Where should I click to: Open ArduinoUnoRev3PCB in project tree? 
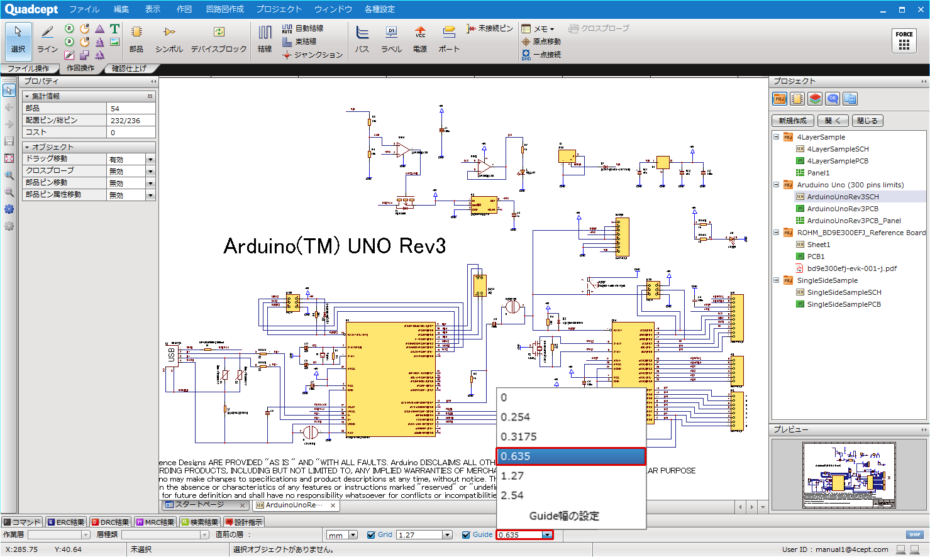(843, 209)
